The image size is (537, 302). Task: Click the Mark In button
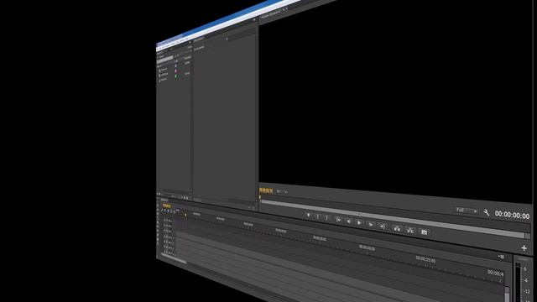pyautogui.click(x=318, y=216)
